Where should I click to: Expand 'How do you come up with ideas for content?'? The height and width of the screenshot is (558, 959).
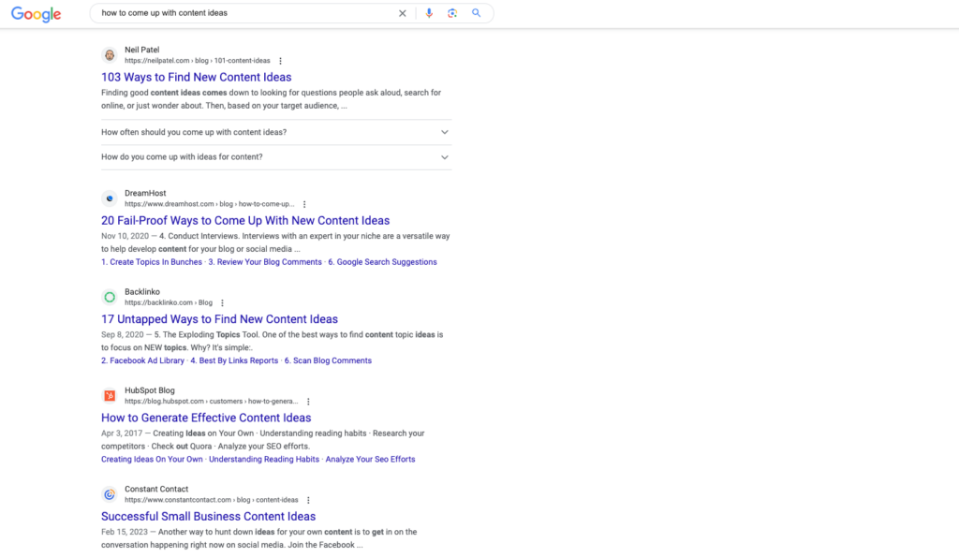pyautogui.click(x=276, y=157)
